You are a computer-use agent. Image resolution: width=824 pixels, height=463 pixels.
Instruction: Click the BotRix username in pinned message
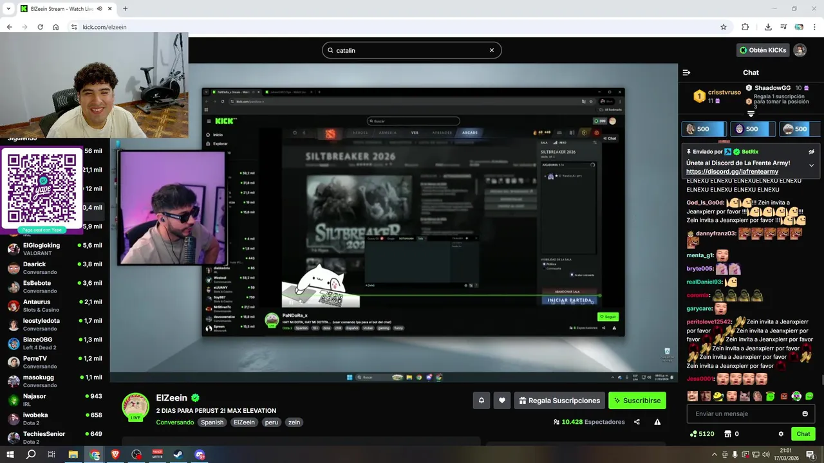(750, 152)
